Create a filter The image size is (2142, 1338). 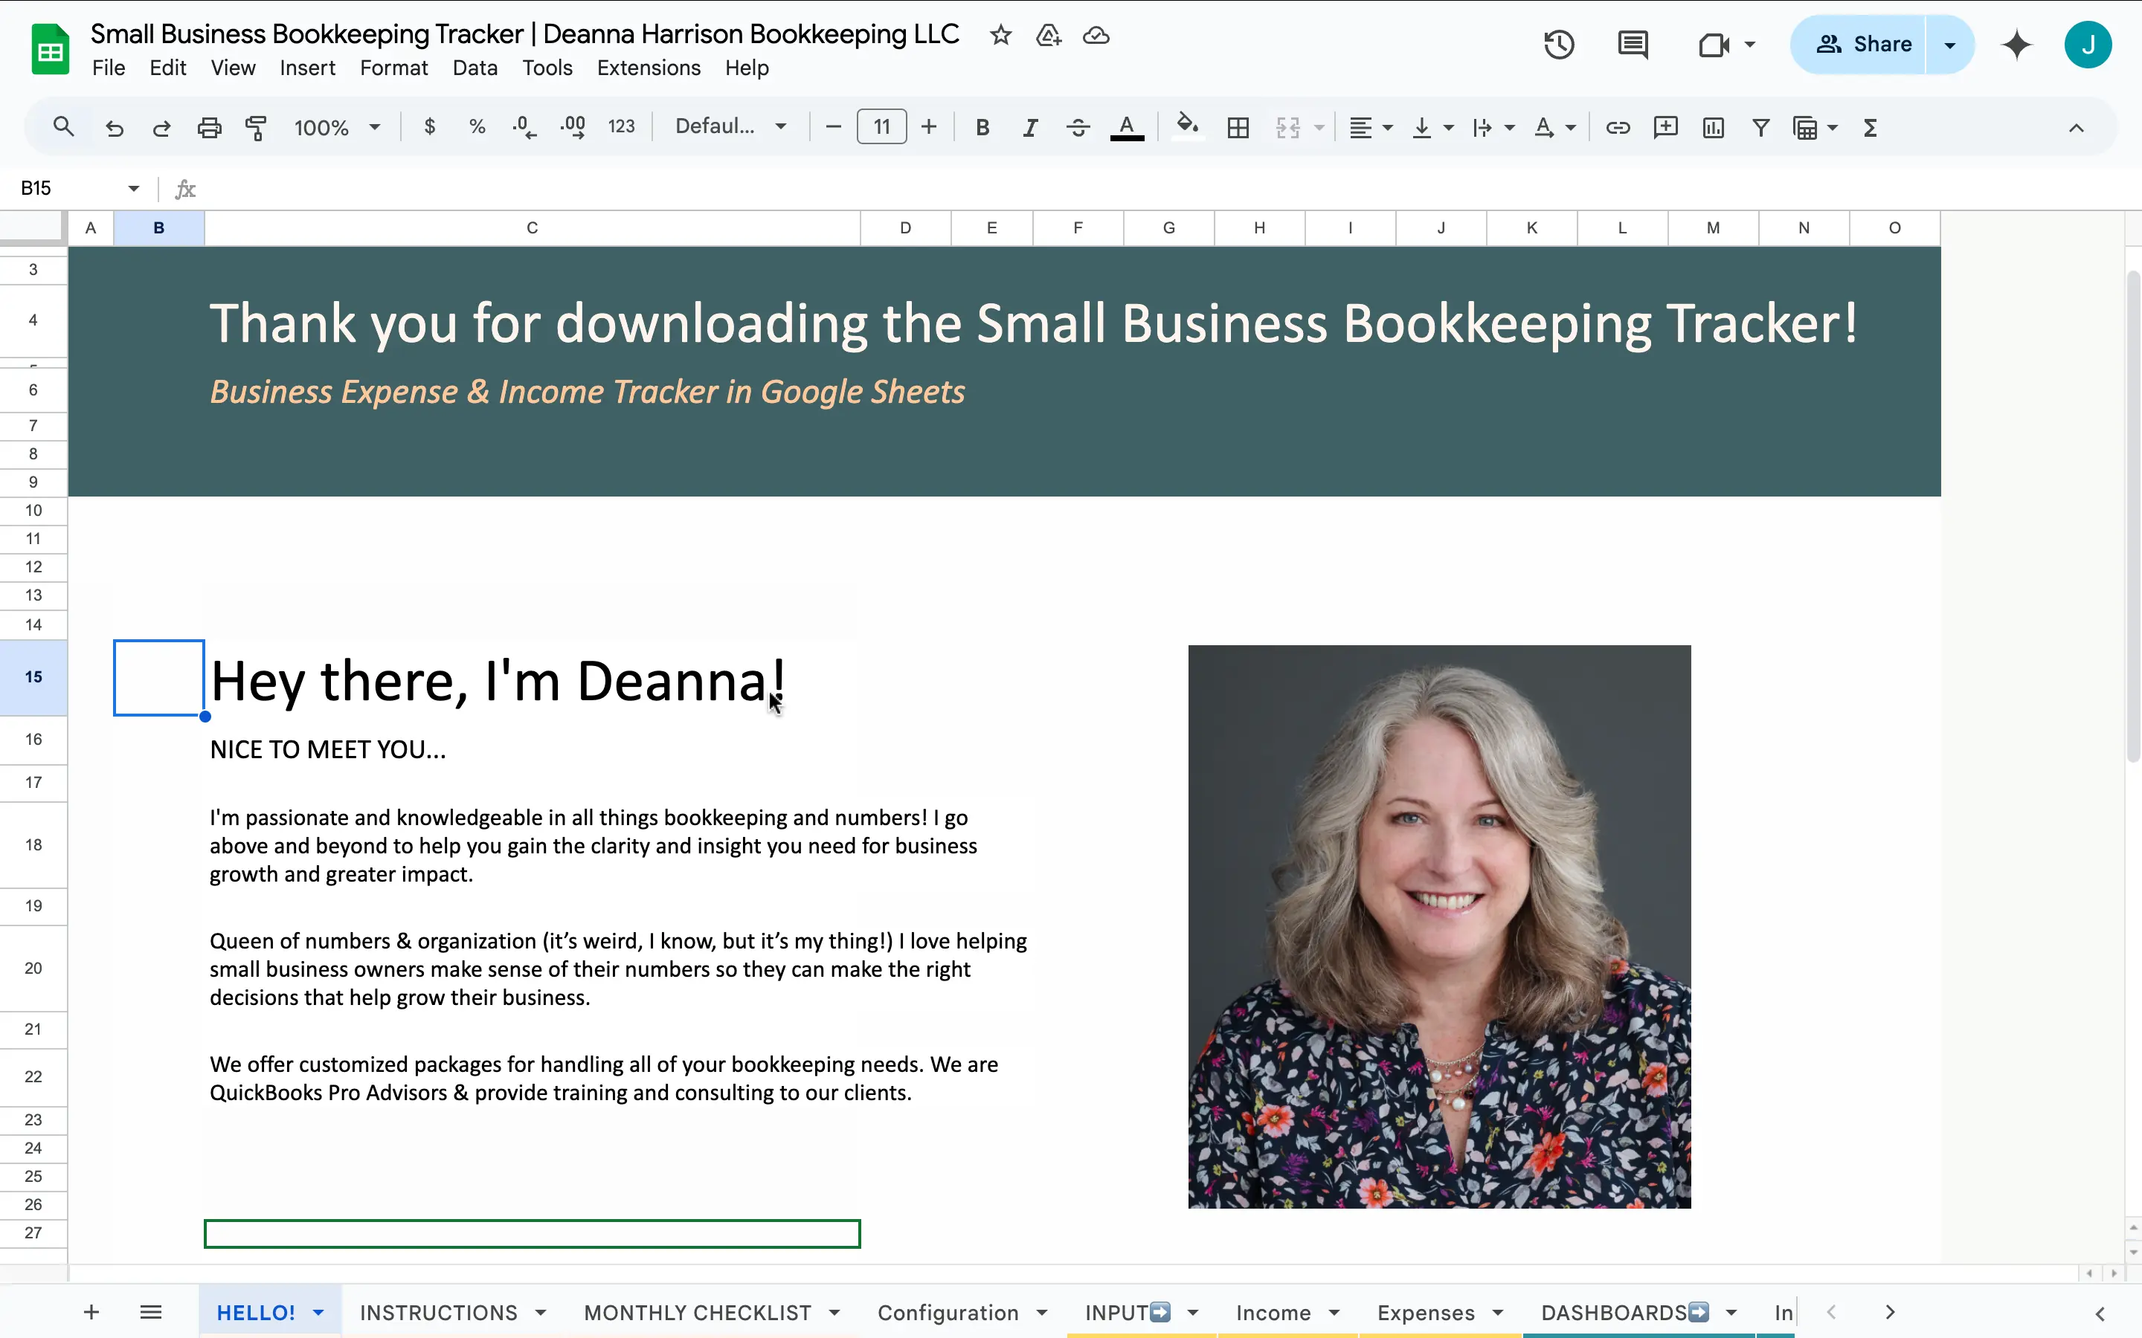[1760, 127]
